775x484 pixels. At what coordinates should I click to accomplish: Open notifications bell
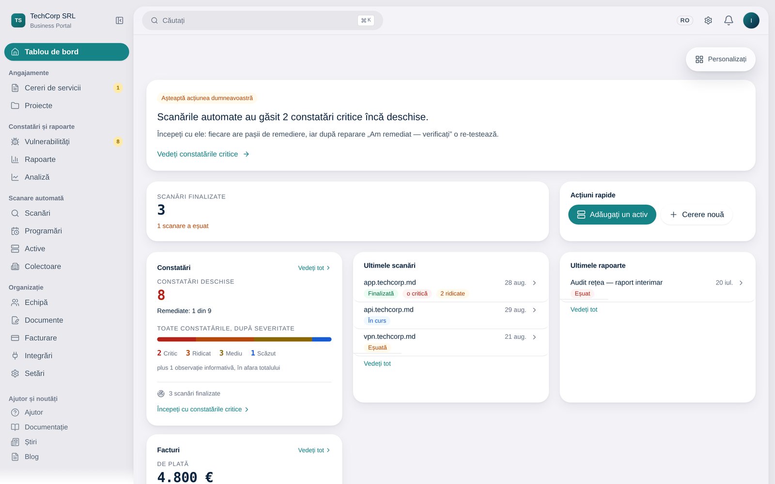point(728,20)
